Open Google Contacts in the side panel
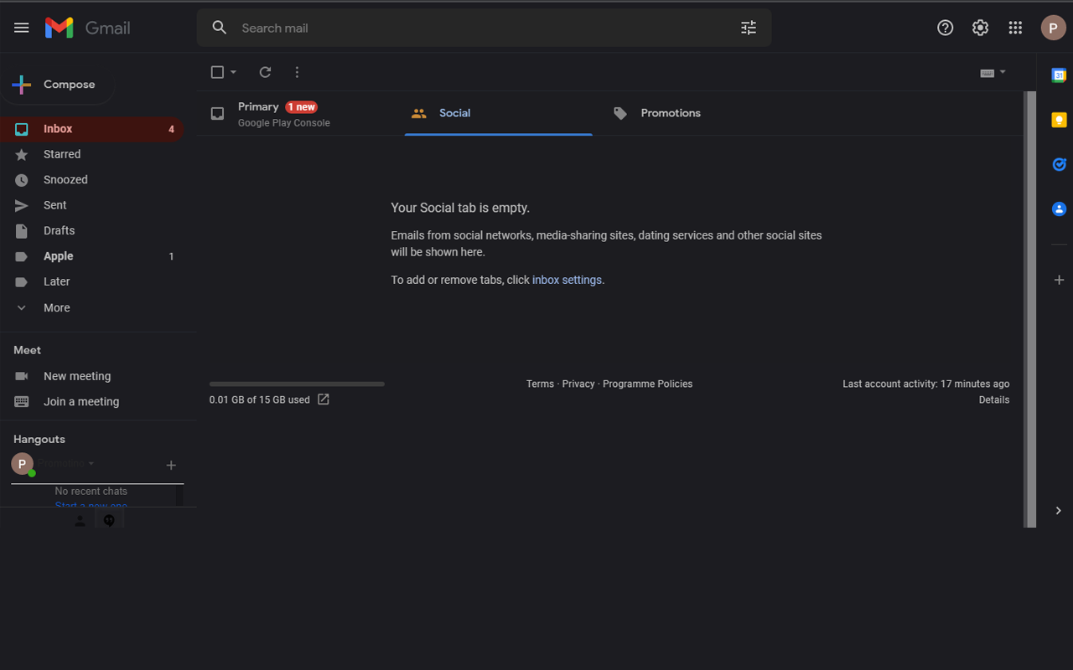The width and height of the screenshot is (1073, 670). (1058, 209)
